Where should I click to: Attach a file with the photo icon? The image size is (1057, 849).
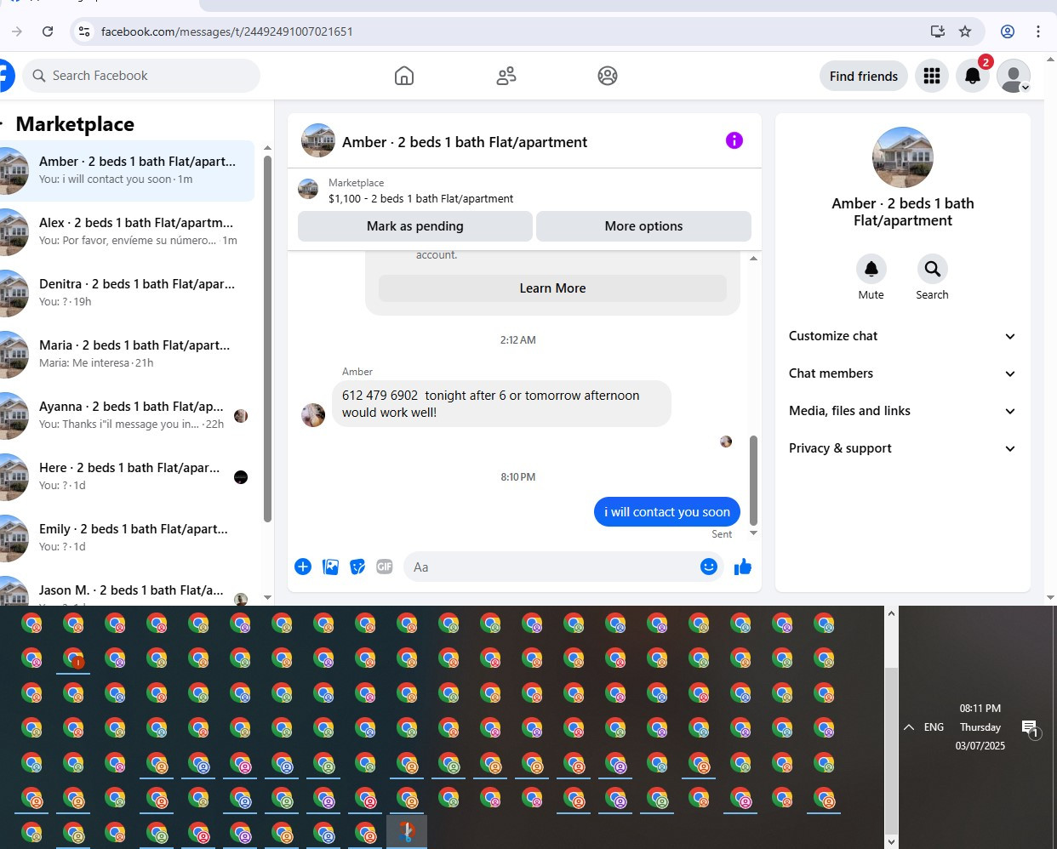point(331,567)
